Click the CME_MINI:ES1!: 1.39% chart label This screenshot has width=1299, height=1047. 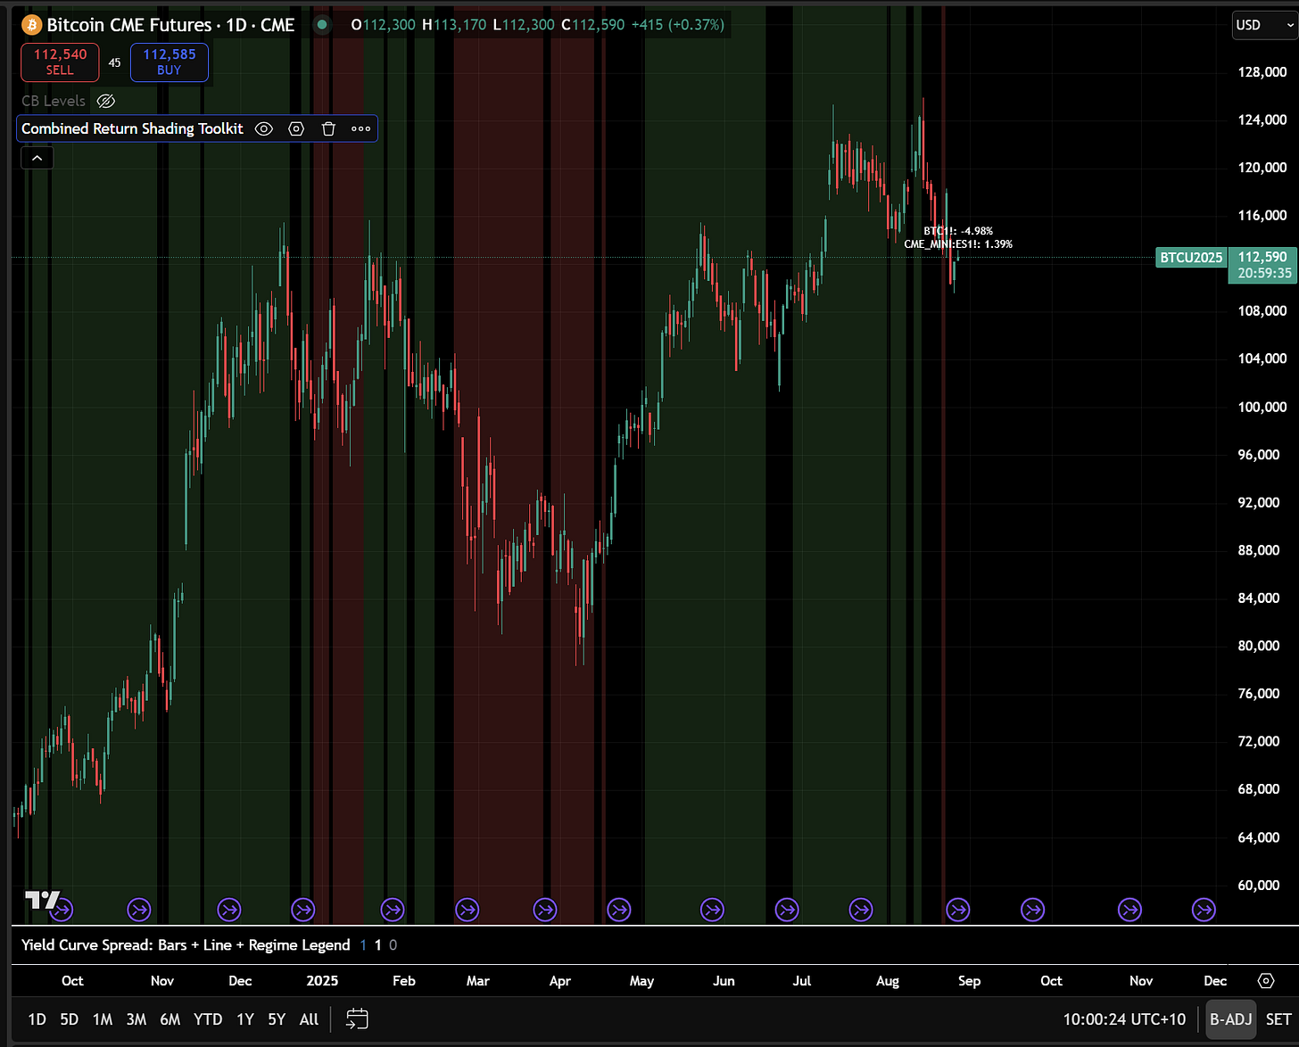958,243
